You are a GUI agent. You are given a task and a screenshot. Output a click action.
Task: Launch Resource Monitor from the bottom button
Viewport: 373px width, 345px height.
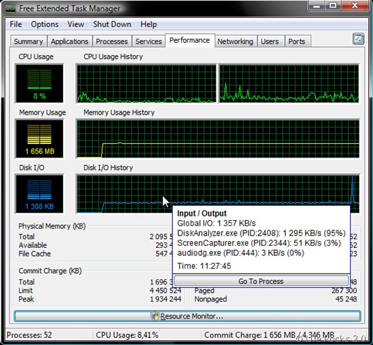pos(187,316)
